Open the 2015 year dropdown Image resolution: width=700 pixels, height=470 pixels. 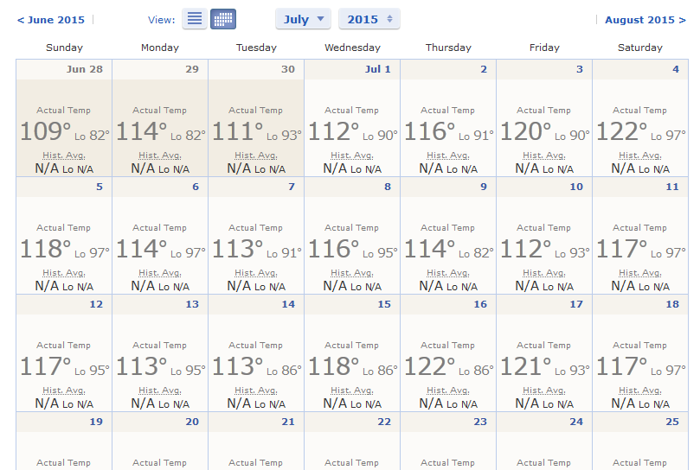pos(369,19)
